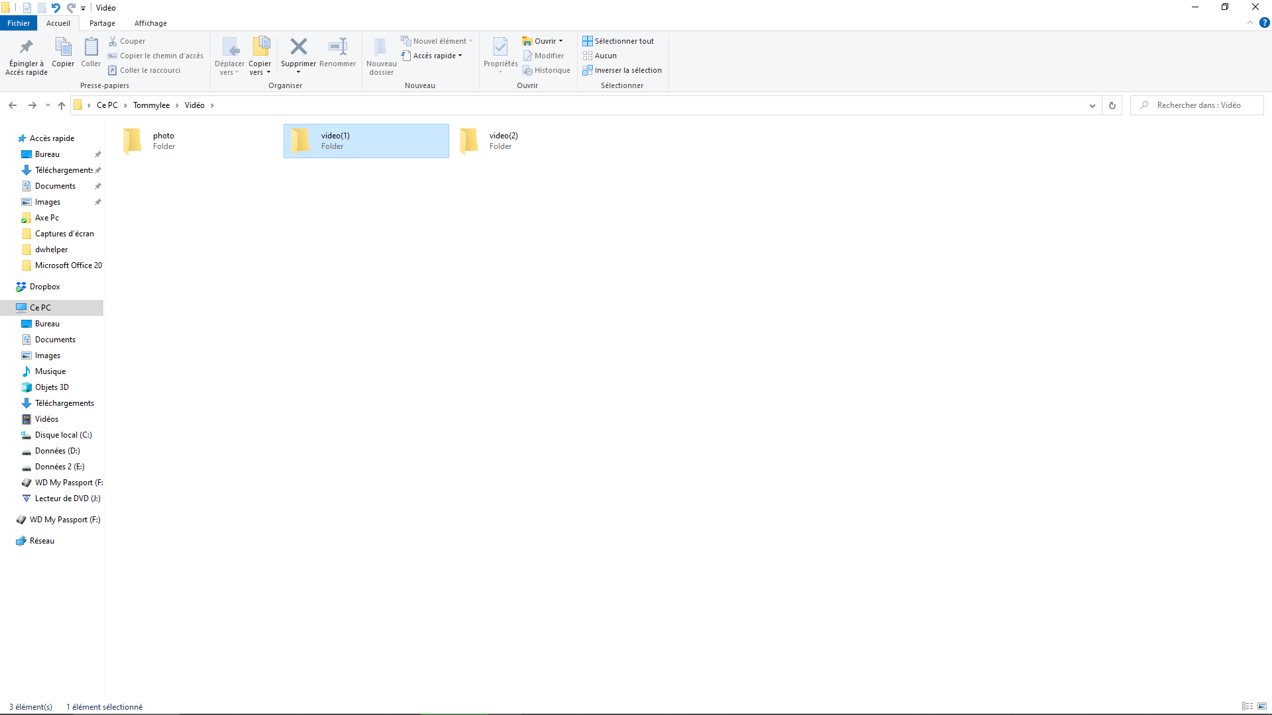Open the Affichage ribbon tab
Screen dimensions: 1272x715
[x=150, y=23]
